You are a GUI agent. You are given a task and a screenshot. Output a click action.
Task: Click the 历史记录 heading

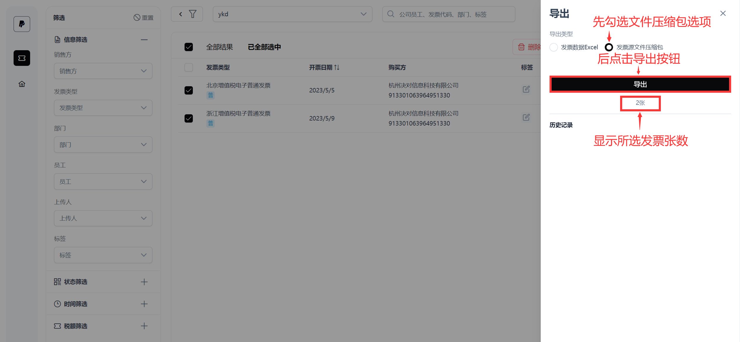(x=561, y=125)
